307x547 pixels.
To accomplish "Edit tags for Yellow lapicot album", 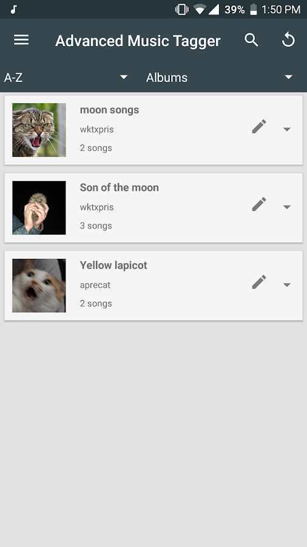I will 259,282.
